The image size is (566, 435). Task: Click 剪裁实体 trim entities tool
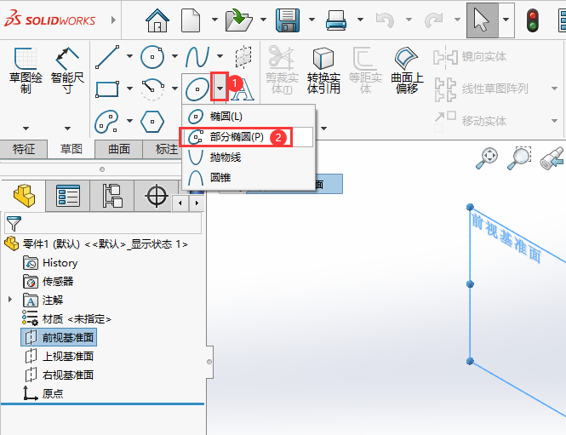pos(282,70)
